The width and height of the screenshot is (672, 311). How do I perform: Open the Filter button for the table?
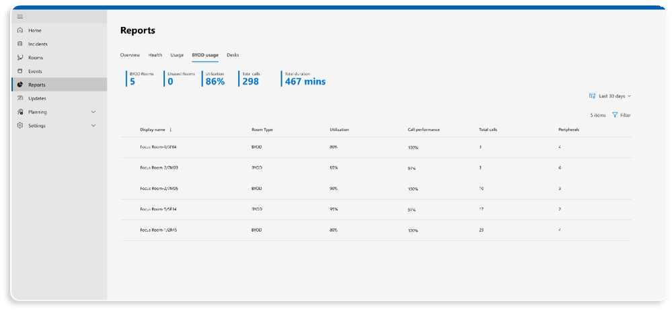(622, 115)
